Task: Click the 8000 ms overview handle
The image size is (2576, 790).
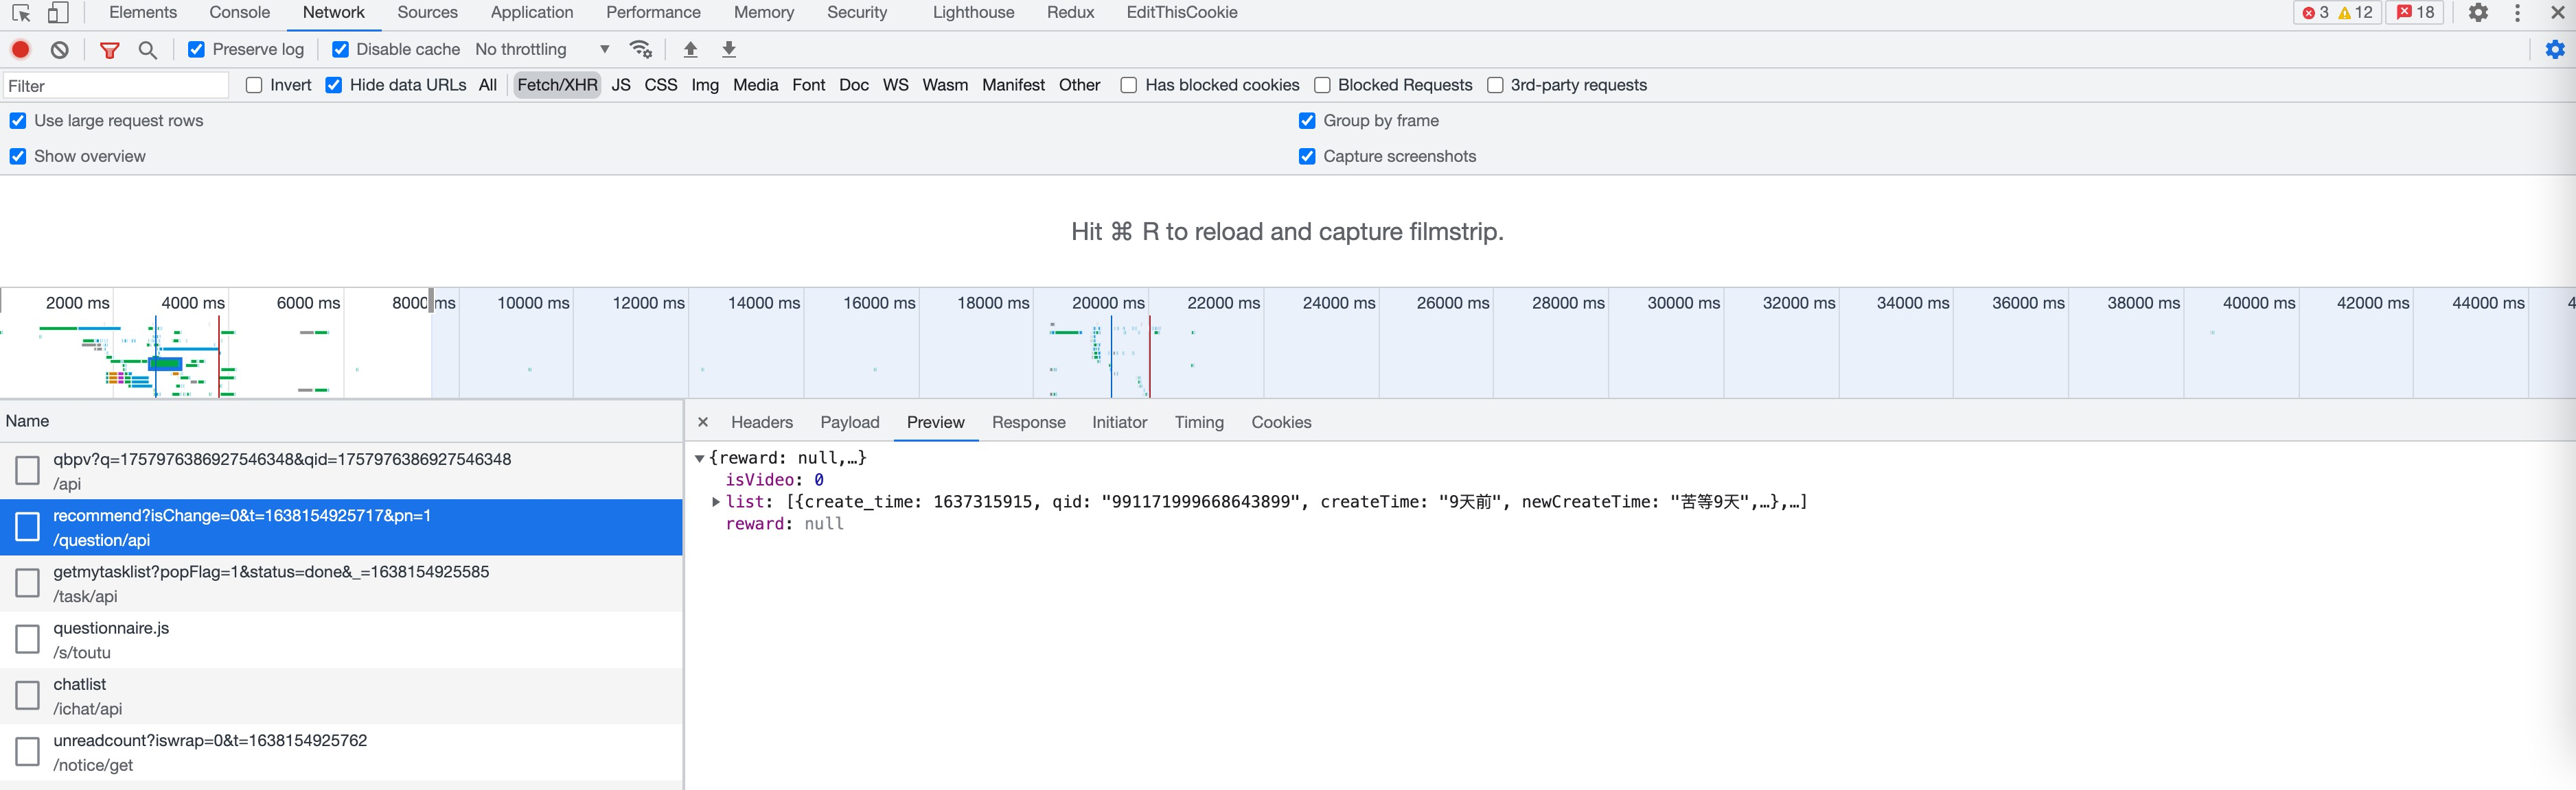Action: pos(431,300)
